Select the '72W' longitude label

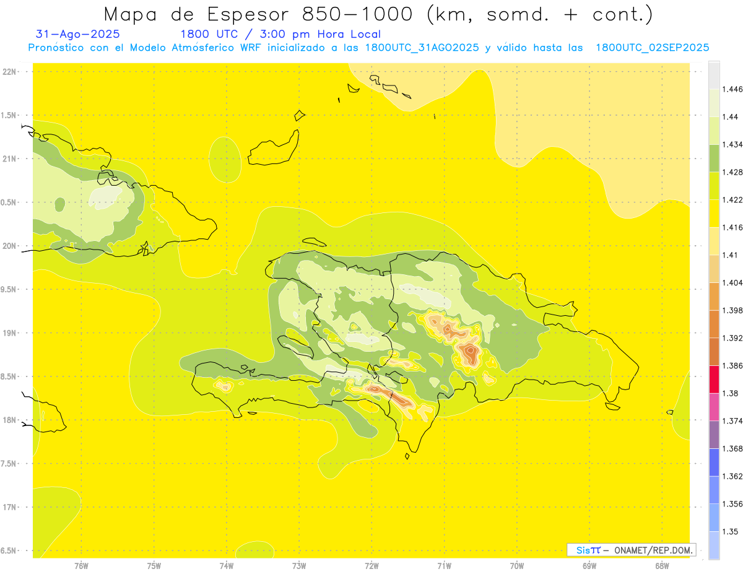tap(371, 566)
